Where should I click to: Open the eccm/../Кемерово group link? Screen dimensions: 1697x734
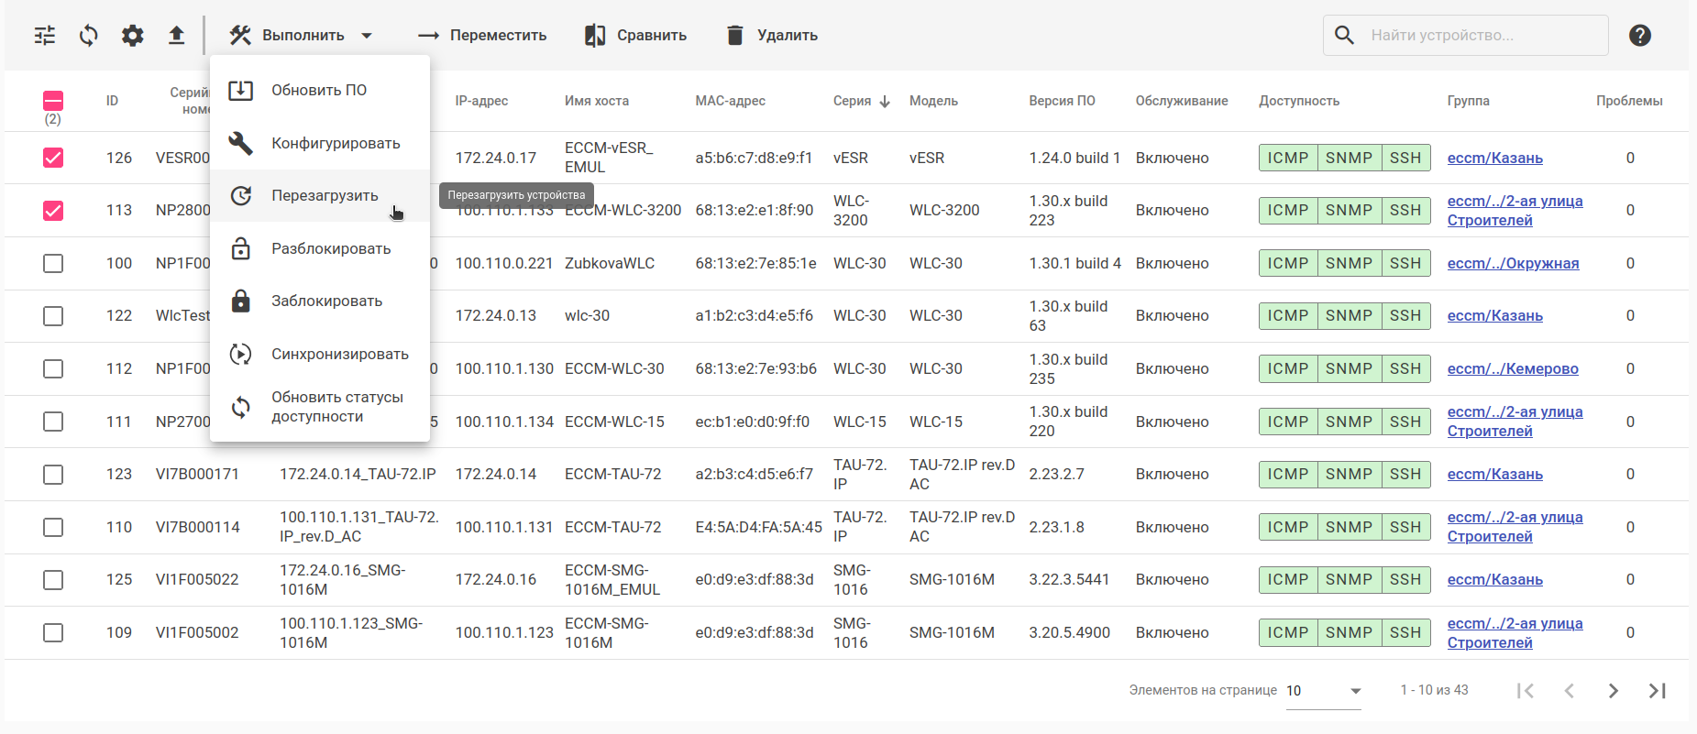(1513, 369)
